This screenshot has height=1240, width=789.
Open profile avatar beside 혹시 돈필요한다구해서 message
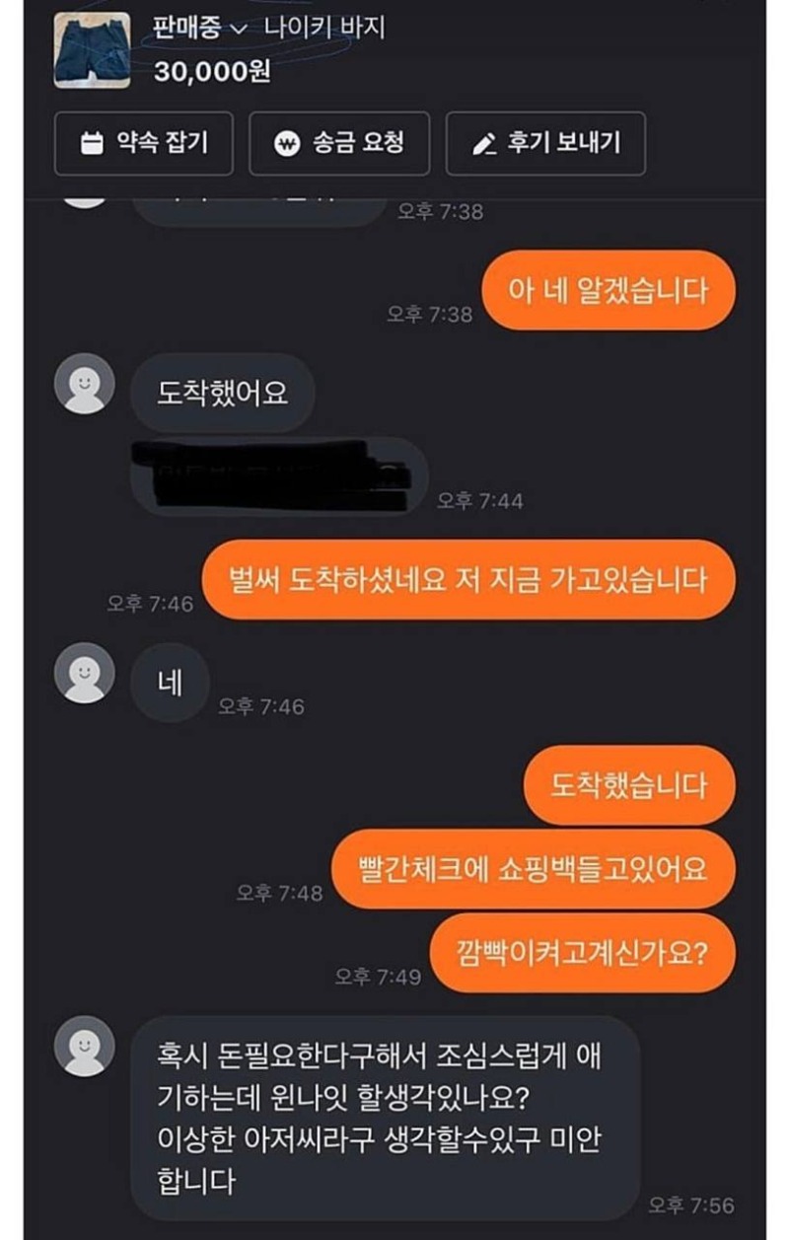[x=84, y=1046]
